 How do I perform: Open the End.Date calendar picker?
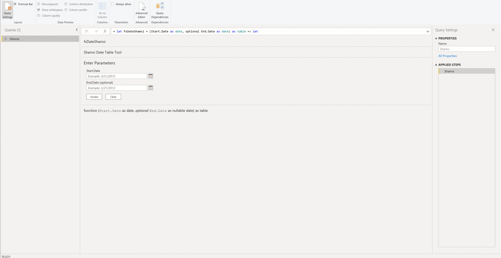pyautogui.click(x=151, y=88)
